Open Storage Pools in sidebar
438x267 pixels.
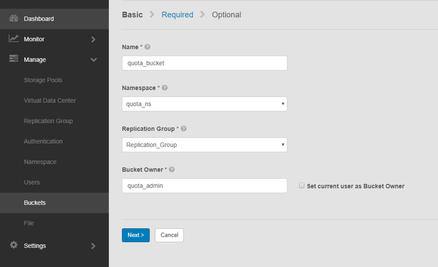pos(43,80)
